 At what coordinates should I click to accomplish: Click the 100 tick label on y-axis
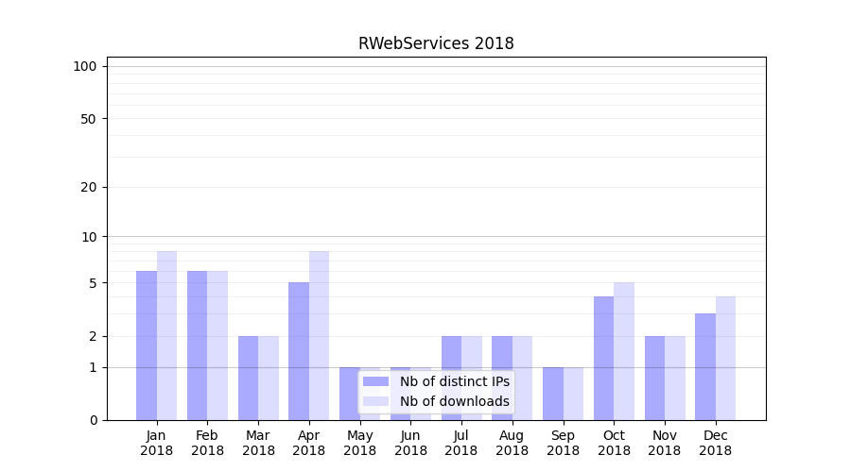(x=85, y=66)
